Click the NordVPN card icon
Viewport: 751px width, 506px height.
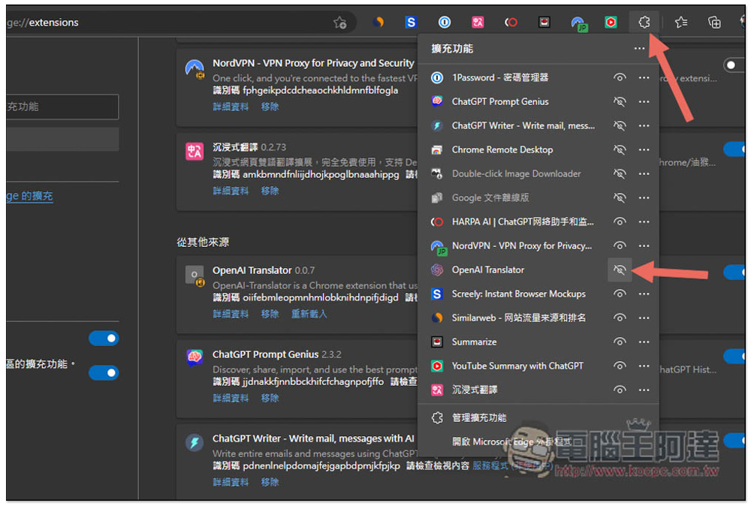click(195, 69)
